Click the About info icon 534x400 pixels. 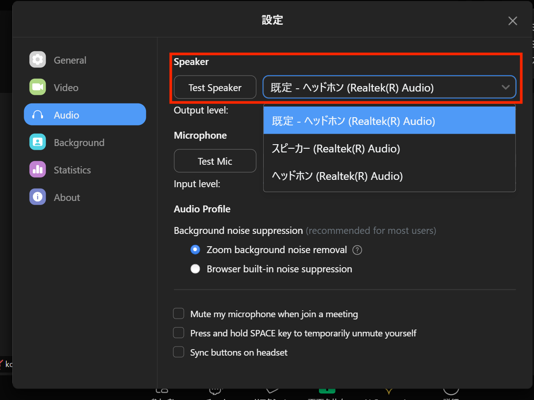38,197
